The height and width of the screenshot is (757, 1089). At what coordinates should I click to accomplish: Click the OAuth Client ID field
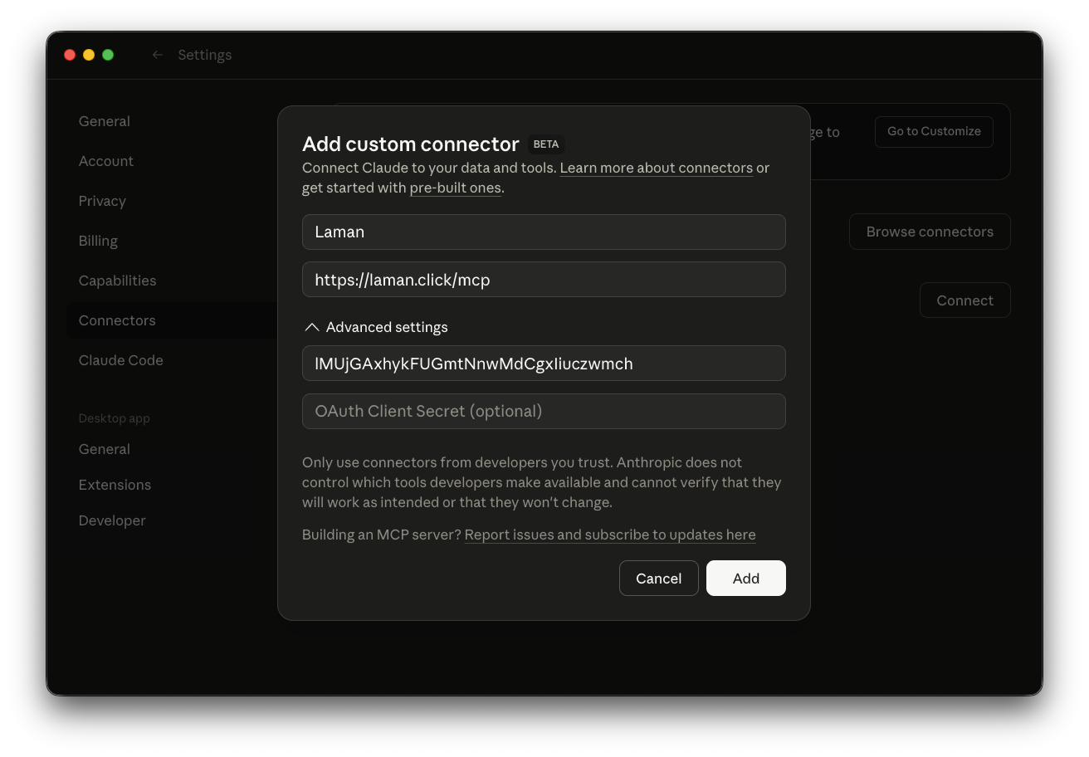click(x=544, y=364)
